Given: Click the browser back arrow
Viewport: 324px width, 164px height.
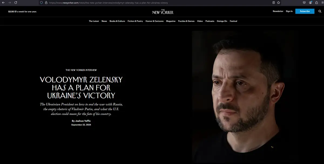Looking at the screenshot, I should coord(4,3).
